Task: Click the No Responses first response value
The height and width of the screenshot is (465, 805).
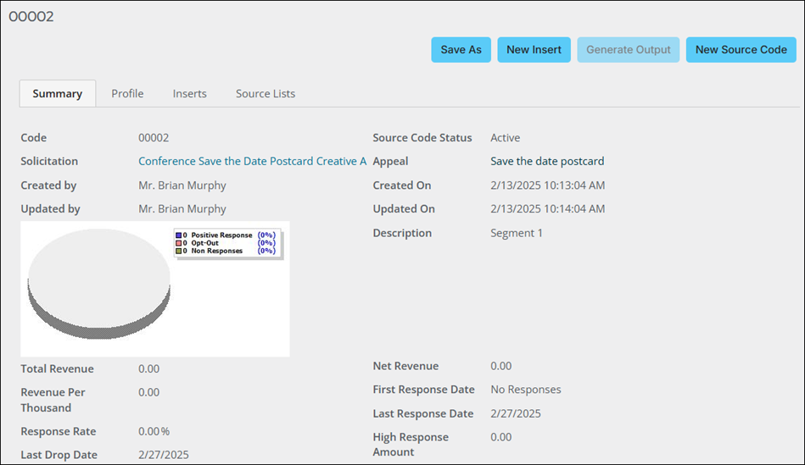Action: [x=526, y=389]
